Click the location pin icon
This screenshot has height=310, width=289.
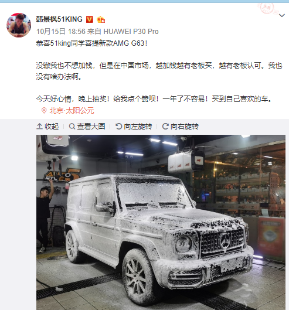(44, 111)
